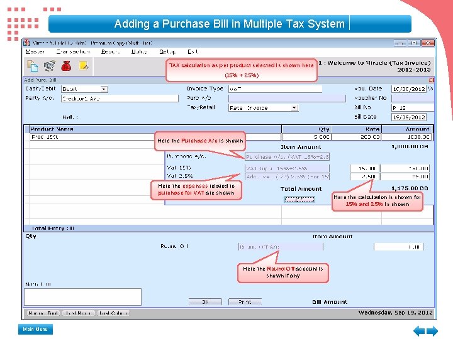453x339 pixels.
Task: Click the Bill Date field
Action: click(x=409, y=117)
